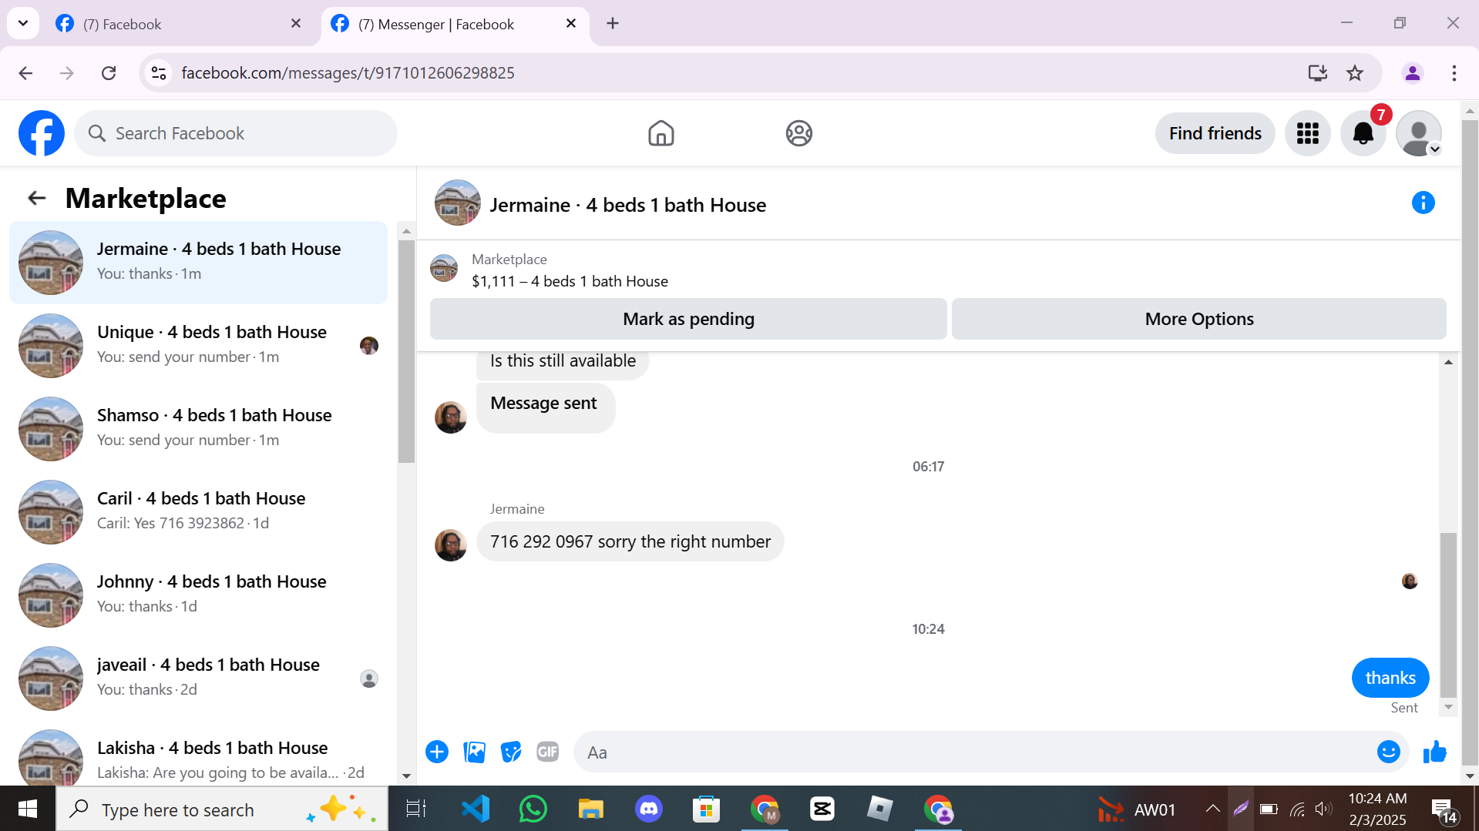
Task: Open Discord from the taskbar
Action: (x=649, y=809)
